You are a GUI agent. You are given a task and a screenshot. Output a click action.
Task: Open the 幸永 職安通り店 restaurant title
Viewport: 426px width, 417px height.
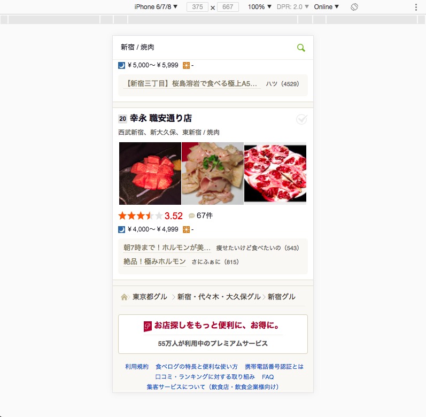tap(161, 118)
